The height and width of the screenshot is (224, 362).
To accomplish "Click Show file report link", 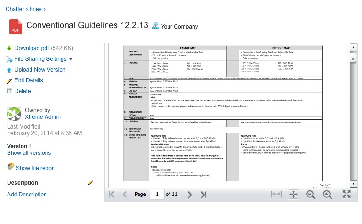I will coord(36,168).
